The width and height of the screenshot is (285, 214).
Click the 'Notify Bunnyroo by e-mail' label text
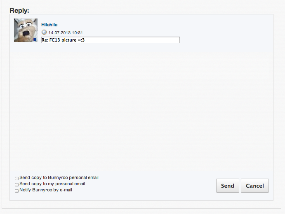pos(45,190)
